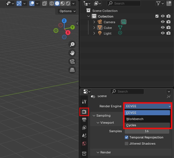Disable Camera in renders
The image size is (174, 158).
(168, 22)
